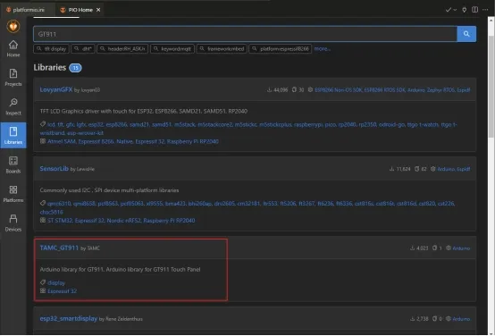
Task: Open the Devices section
Action: (x=13, y=223)
